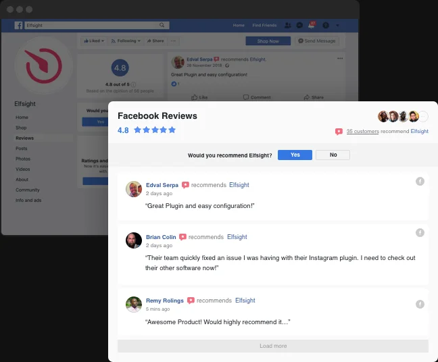The height and width of the screenshot is (362, 438).
Task: Click Facebook icon on Remy Rolings review
Action: pos(420,304)
